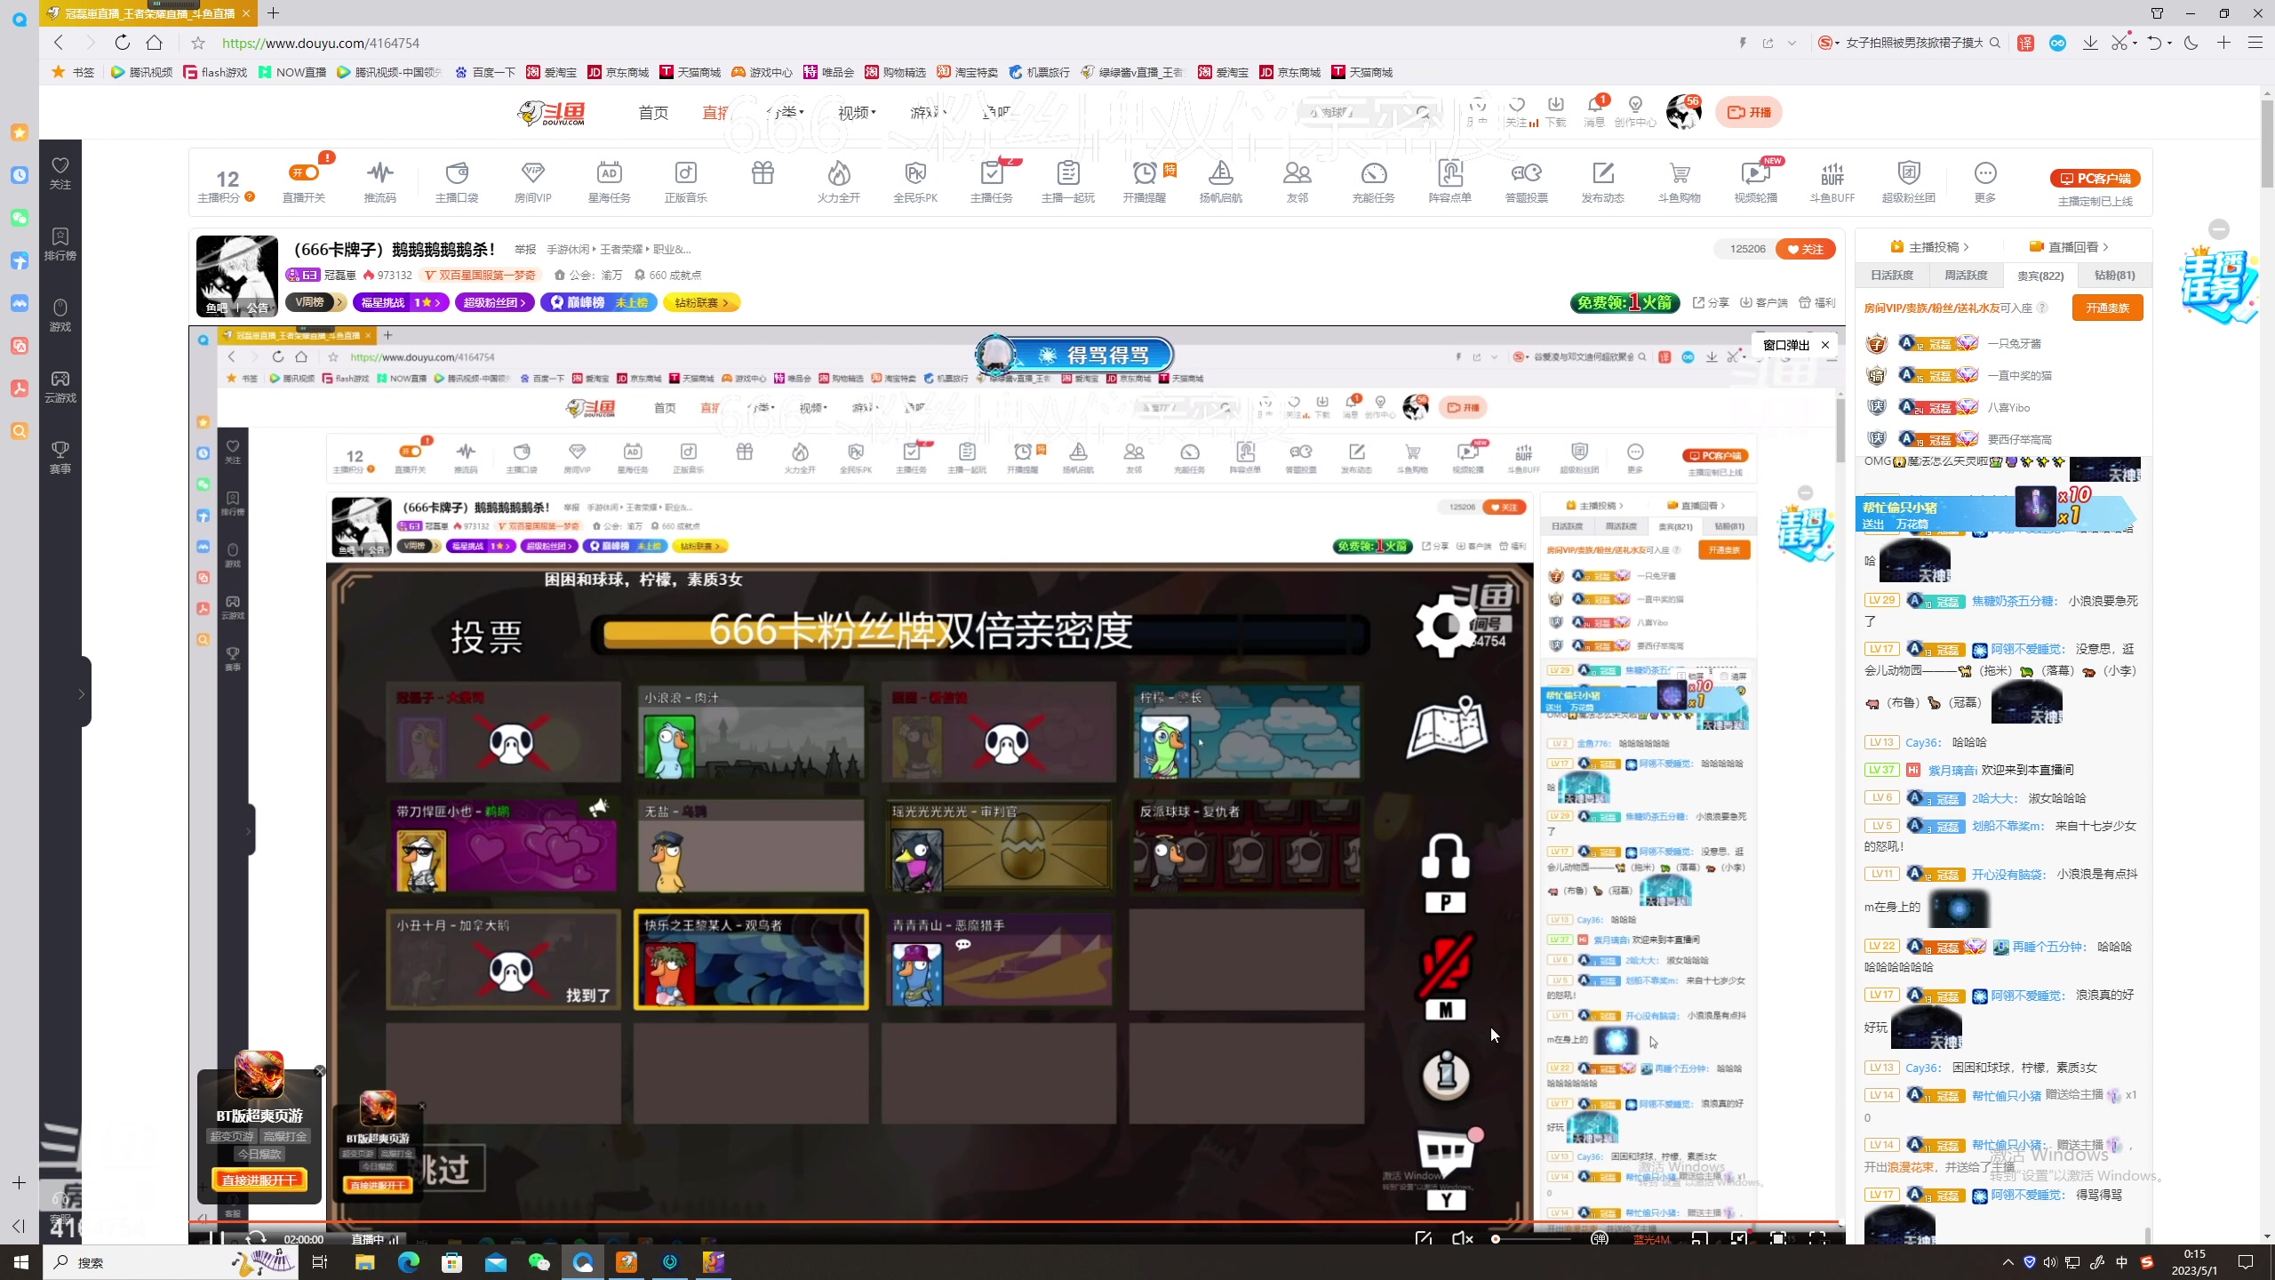The height and width of the screenshot is (1280, 2275).
Task: Go to 首页 in top navigation
Action: coord(653,112)
